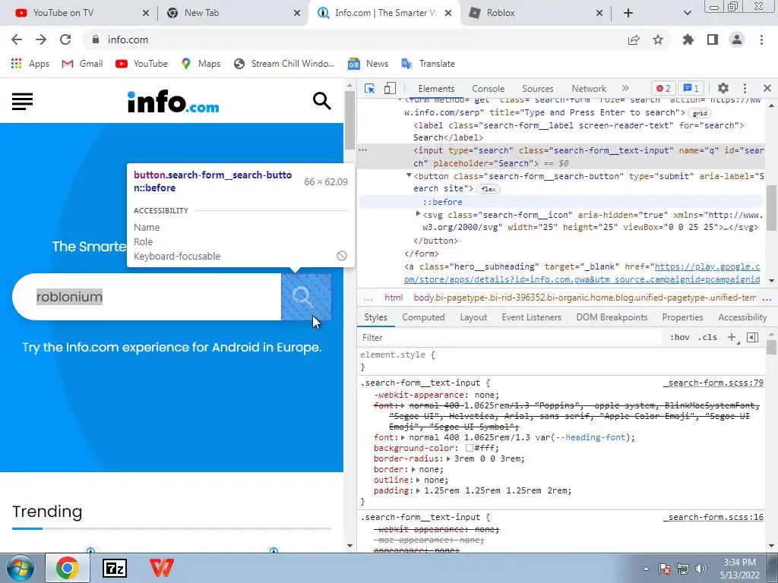The height and width of the screenshot is (583, 778).
Task: Expand the active font shorthand property
Action: [403, 437]
